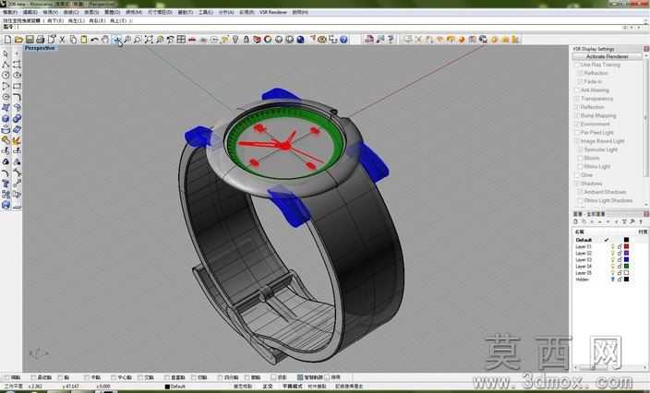The width and height of the screenshot is (650, 393).
Task: Click the New file icon
Action: pos(7,40)
